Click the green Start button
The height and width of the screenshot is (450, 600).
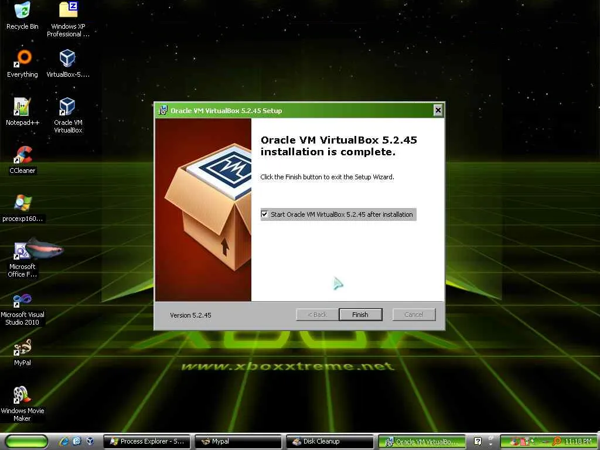pos(27,442)
